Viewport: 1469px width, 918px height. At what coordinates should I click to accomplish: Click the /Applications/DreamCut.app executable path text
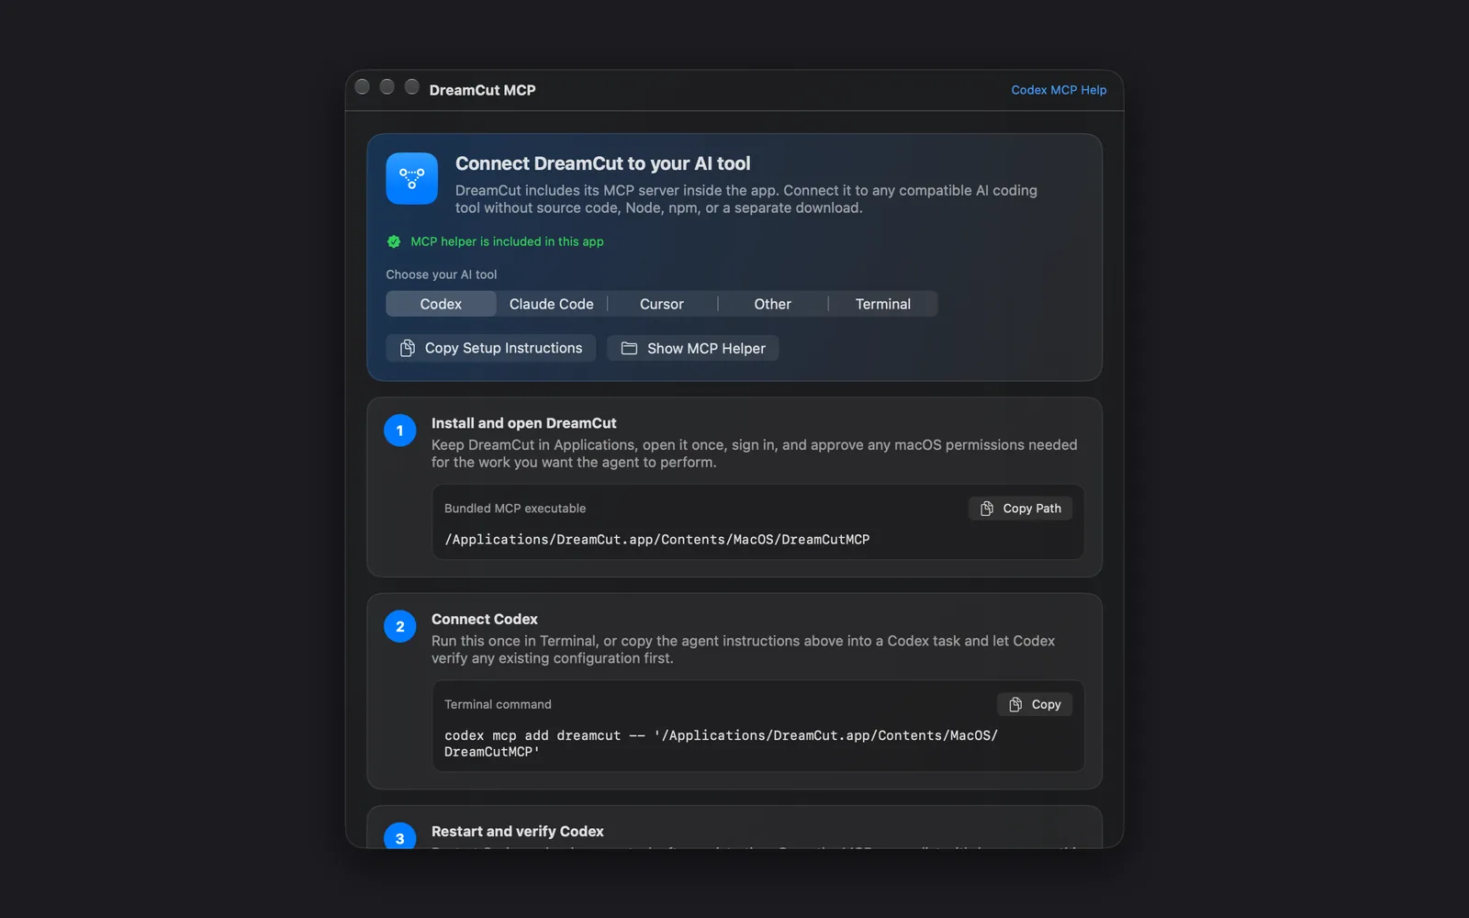click(x=656, y=540)
